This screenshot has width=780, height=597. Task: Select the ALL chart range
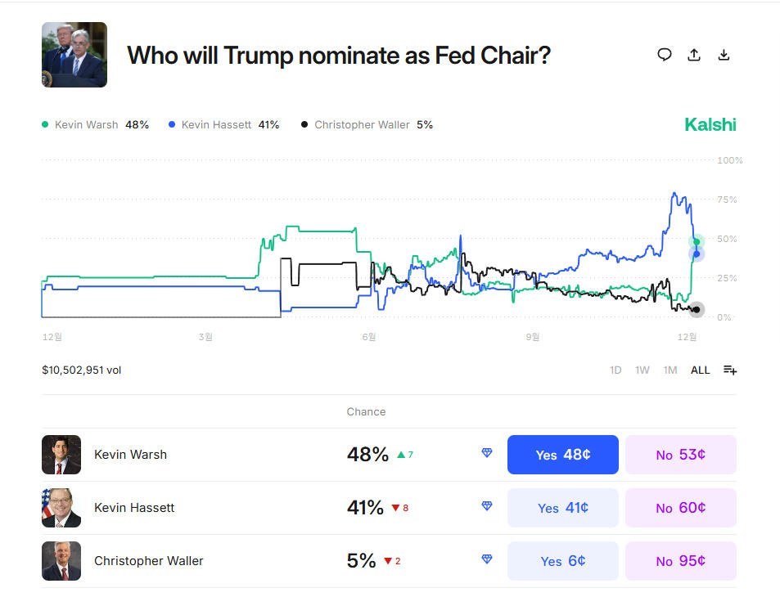pyautogui.click(x=700, y=370)
